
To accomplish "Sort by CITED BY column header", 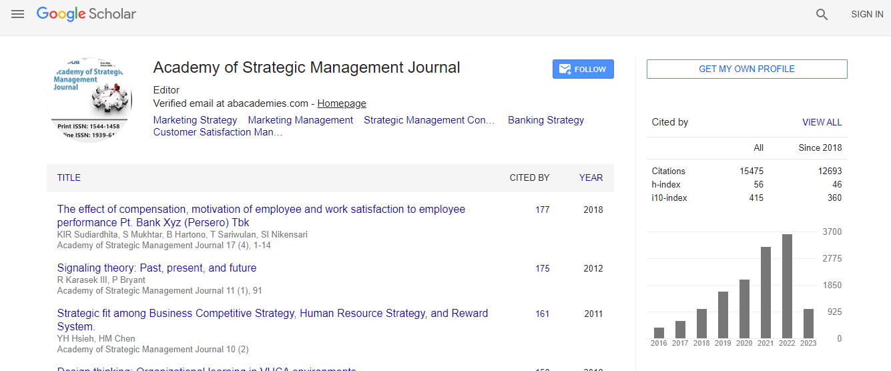I will (x=529, y=177).
